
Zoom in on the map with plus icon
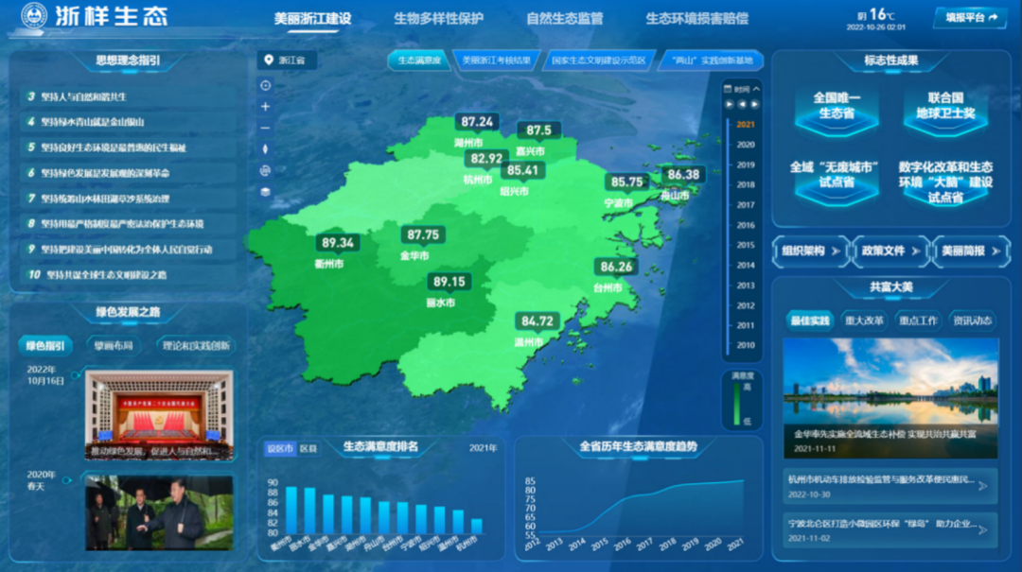[265, 107]
